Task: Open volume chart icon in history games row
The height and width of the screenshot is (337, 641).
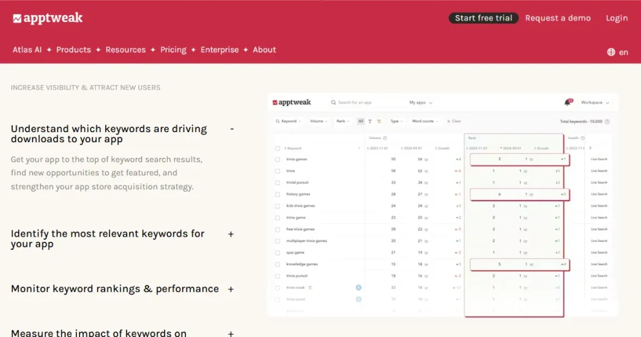Action: (426, 195)
